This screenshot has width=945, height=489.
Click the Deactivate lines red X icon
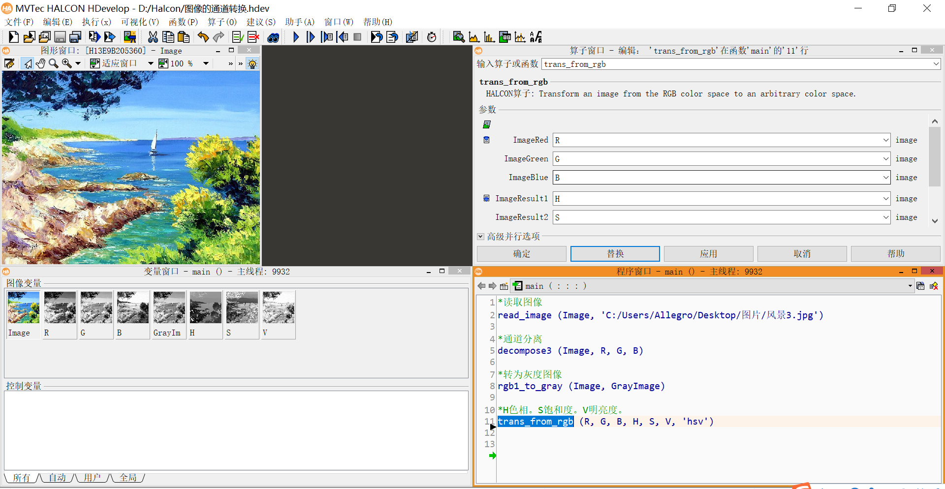pos(253,37)
